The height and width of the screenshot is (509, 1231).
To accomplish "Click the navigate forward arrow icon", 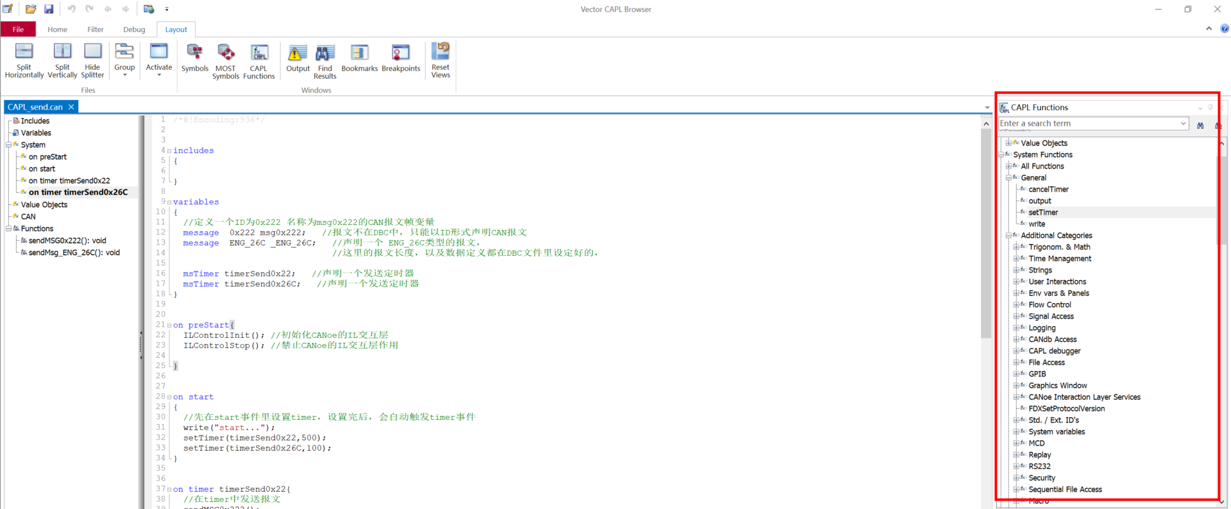I will point(126,9).
